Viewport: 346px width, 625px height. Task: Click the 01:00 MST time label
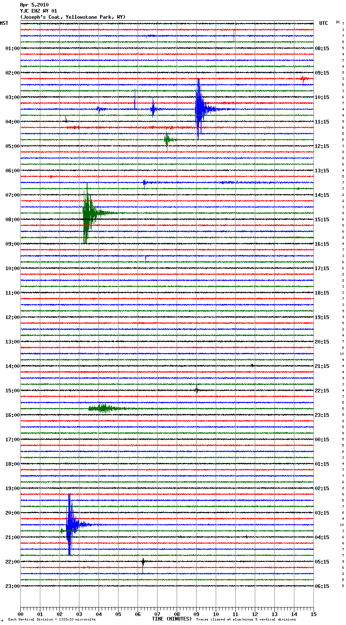(12, 48)
